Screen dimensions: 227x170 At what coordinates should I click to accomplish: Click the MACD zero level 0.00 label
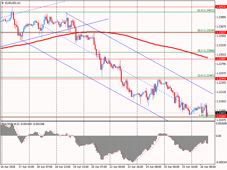(x=218, y=136)
